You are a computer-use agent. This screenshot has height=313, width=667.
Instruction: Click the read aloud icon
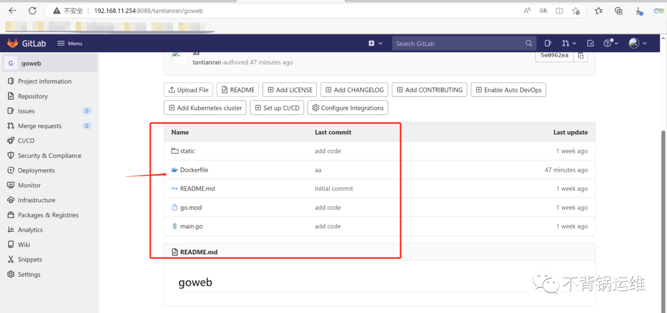(527, 11)
